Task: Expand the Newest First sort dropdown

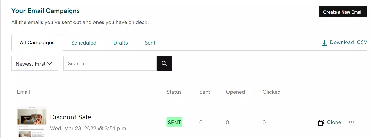Action: [x=35, y=64]
